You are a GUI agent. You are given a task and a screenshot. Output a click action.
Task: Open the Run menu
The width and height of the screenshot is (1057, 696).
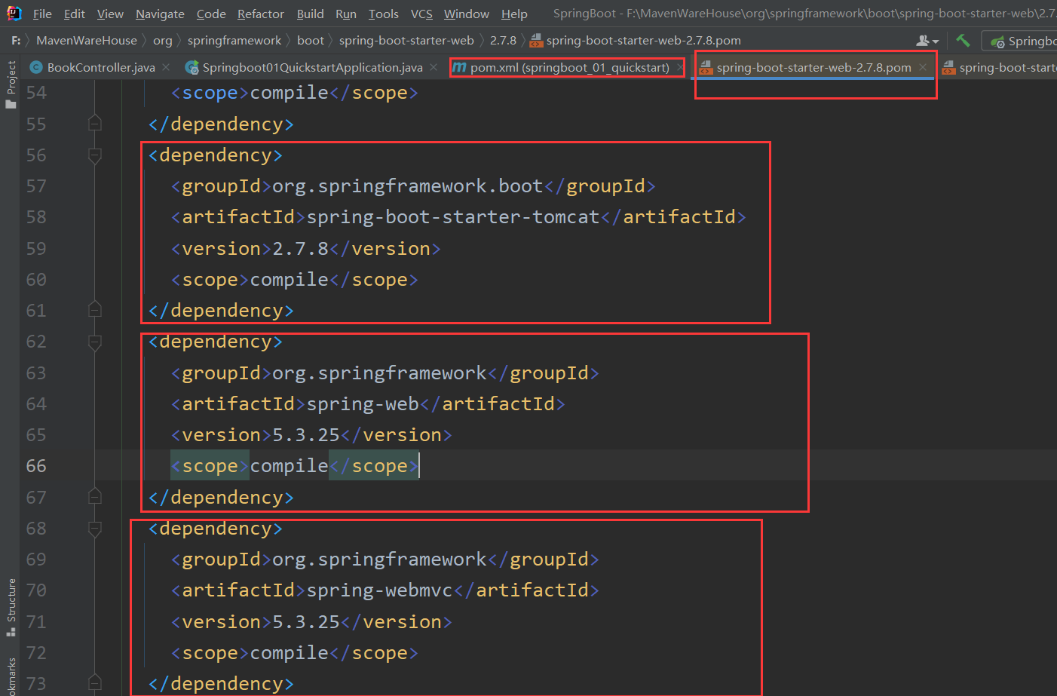(346, 14)
